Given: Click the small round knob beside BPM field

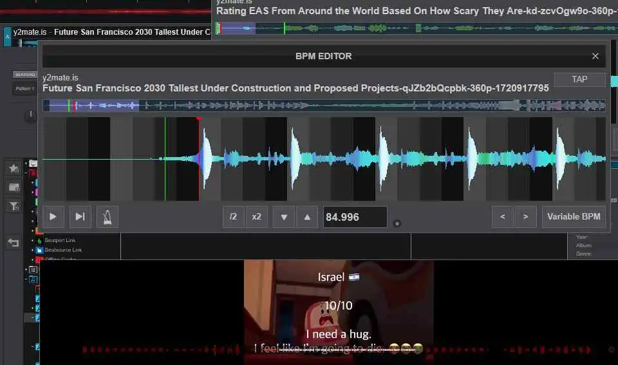Looking at the screenshot, I should click(397, 223).
